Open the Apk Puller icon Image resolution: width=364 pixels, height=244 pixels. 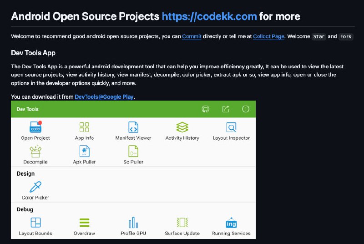click(x=84, y=151)
